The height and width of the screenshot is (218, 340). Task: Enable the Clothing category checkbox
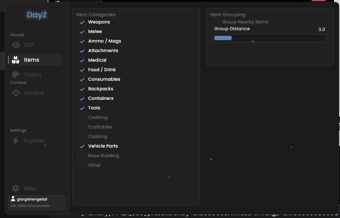[82, 118]
